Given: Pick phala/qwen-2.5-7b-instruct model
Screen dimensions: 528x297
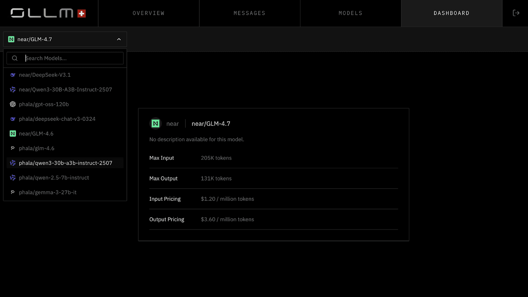Looking at the screenshot, I should (x=65, y=177).
